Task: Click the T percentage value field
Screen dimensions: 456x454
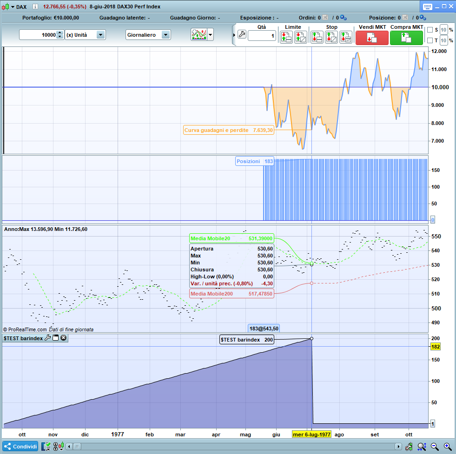Action: coord(443,40)
